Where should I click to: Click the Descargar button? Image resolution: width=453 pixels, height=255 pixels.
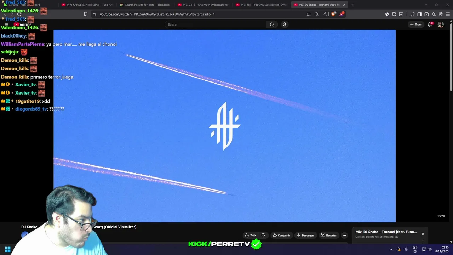tap(305, 235)
